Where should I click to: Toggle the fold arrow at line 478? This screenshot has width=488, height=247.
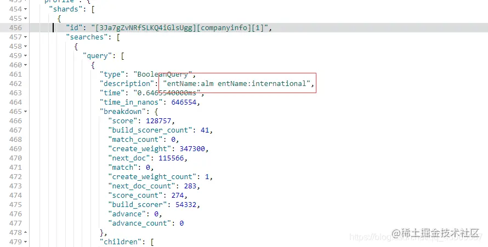point(26,232)
